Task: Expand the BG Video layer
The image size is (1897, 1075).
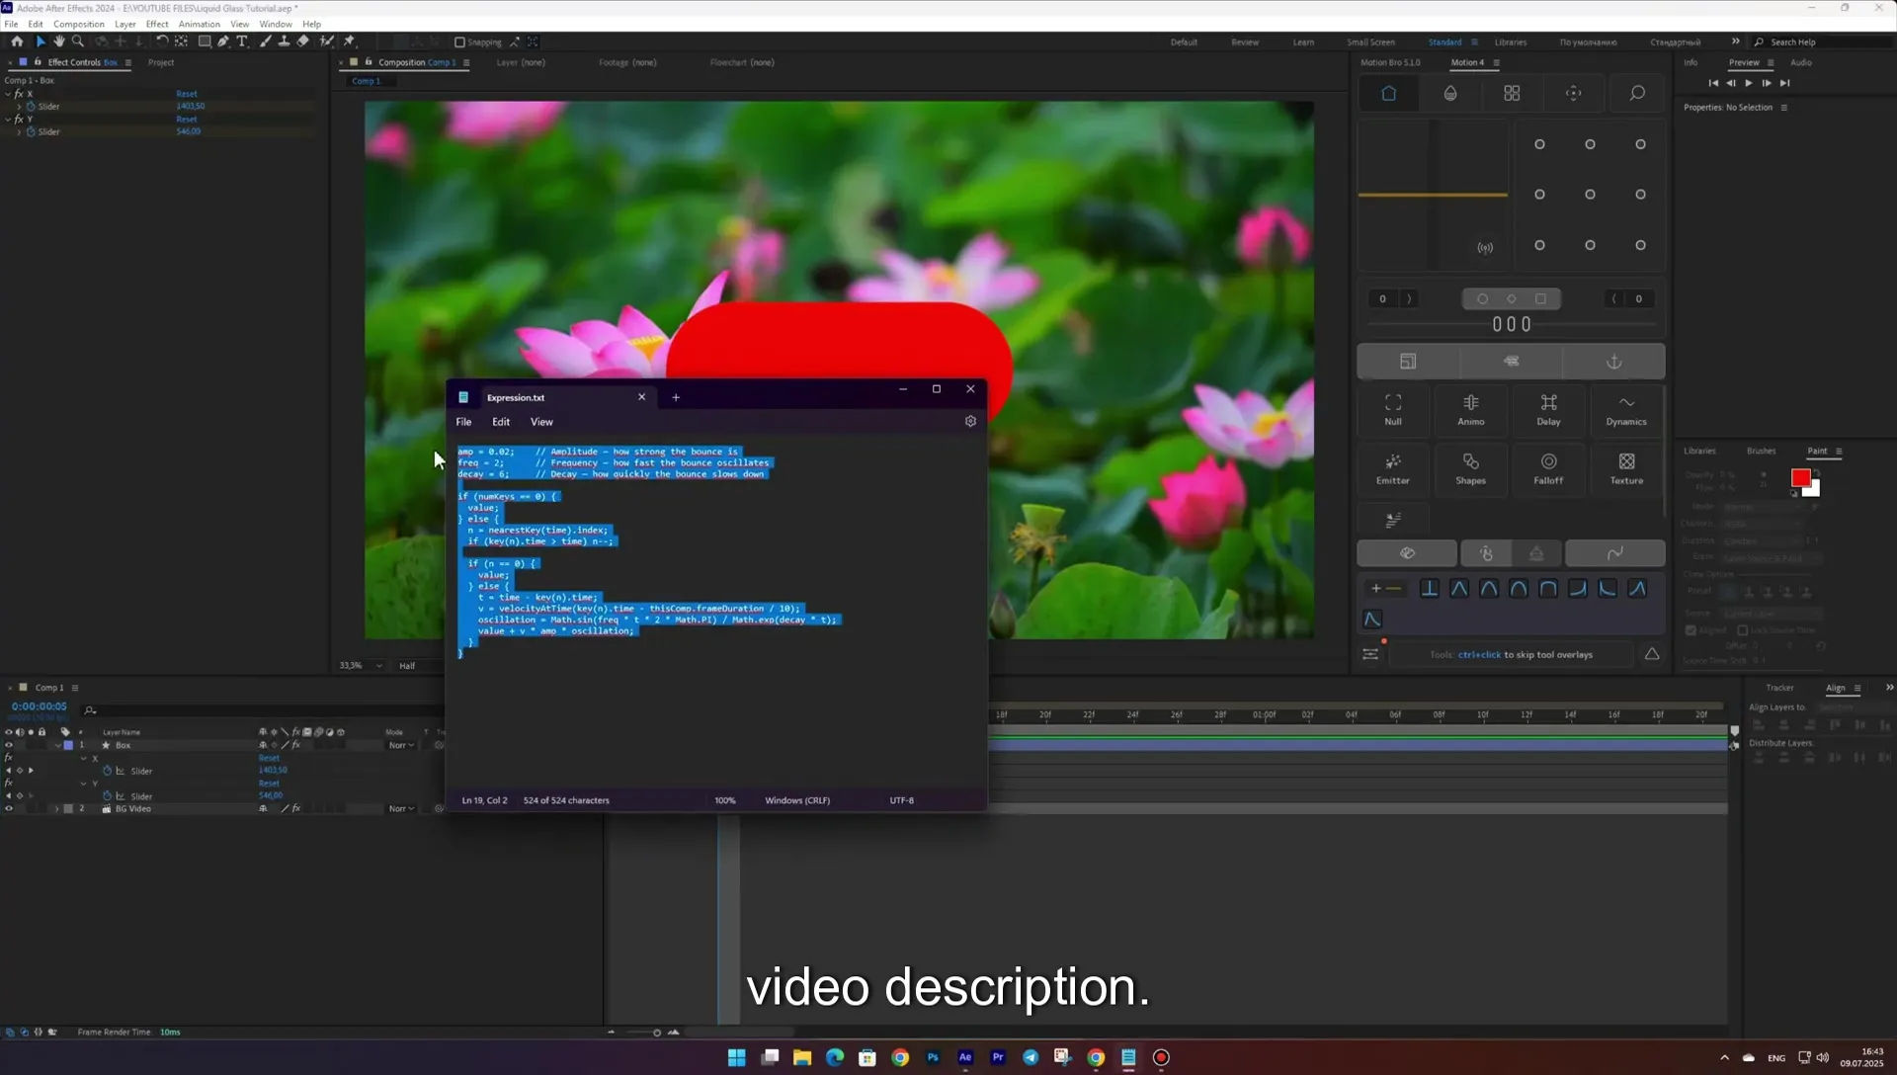Action: (56, 808)
